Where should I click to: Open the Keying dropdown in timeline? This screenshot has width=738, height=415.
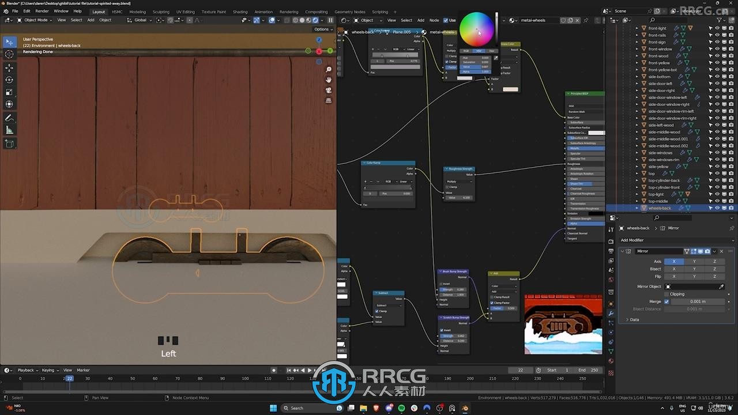click(x=49, y=370)
